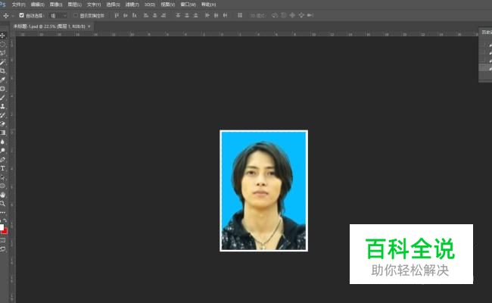This screenshot has height=303, width=492.
Task: Open the Image menu
Action: pos(56,5)
